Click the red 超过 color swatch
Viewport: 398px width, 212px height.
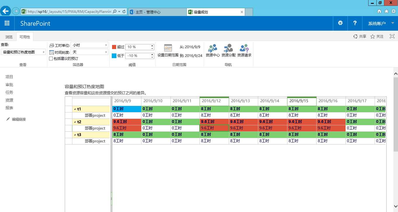[x=114, y=47]
